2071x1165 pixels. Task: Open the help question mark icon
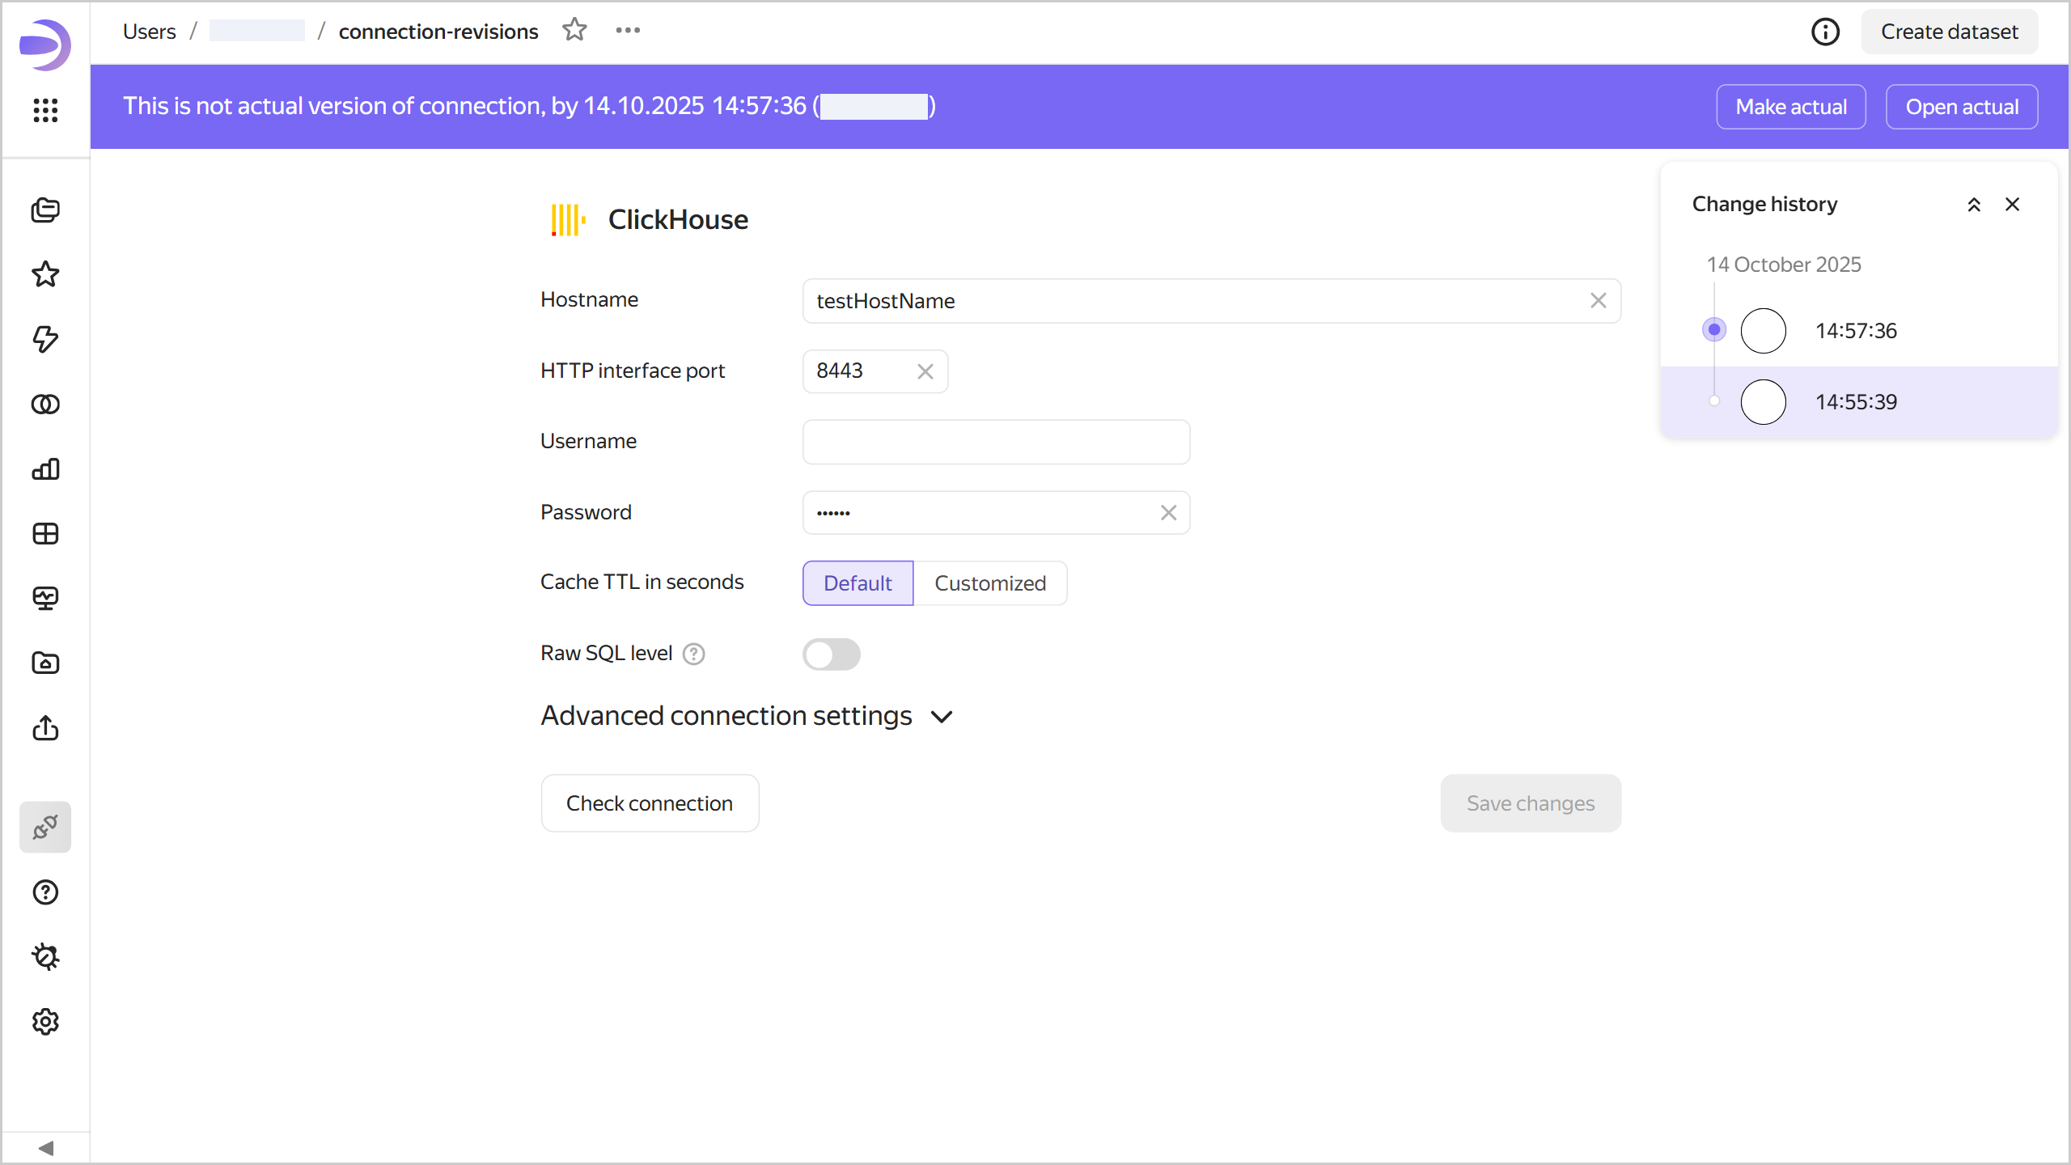(x=45, y=892)
